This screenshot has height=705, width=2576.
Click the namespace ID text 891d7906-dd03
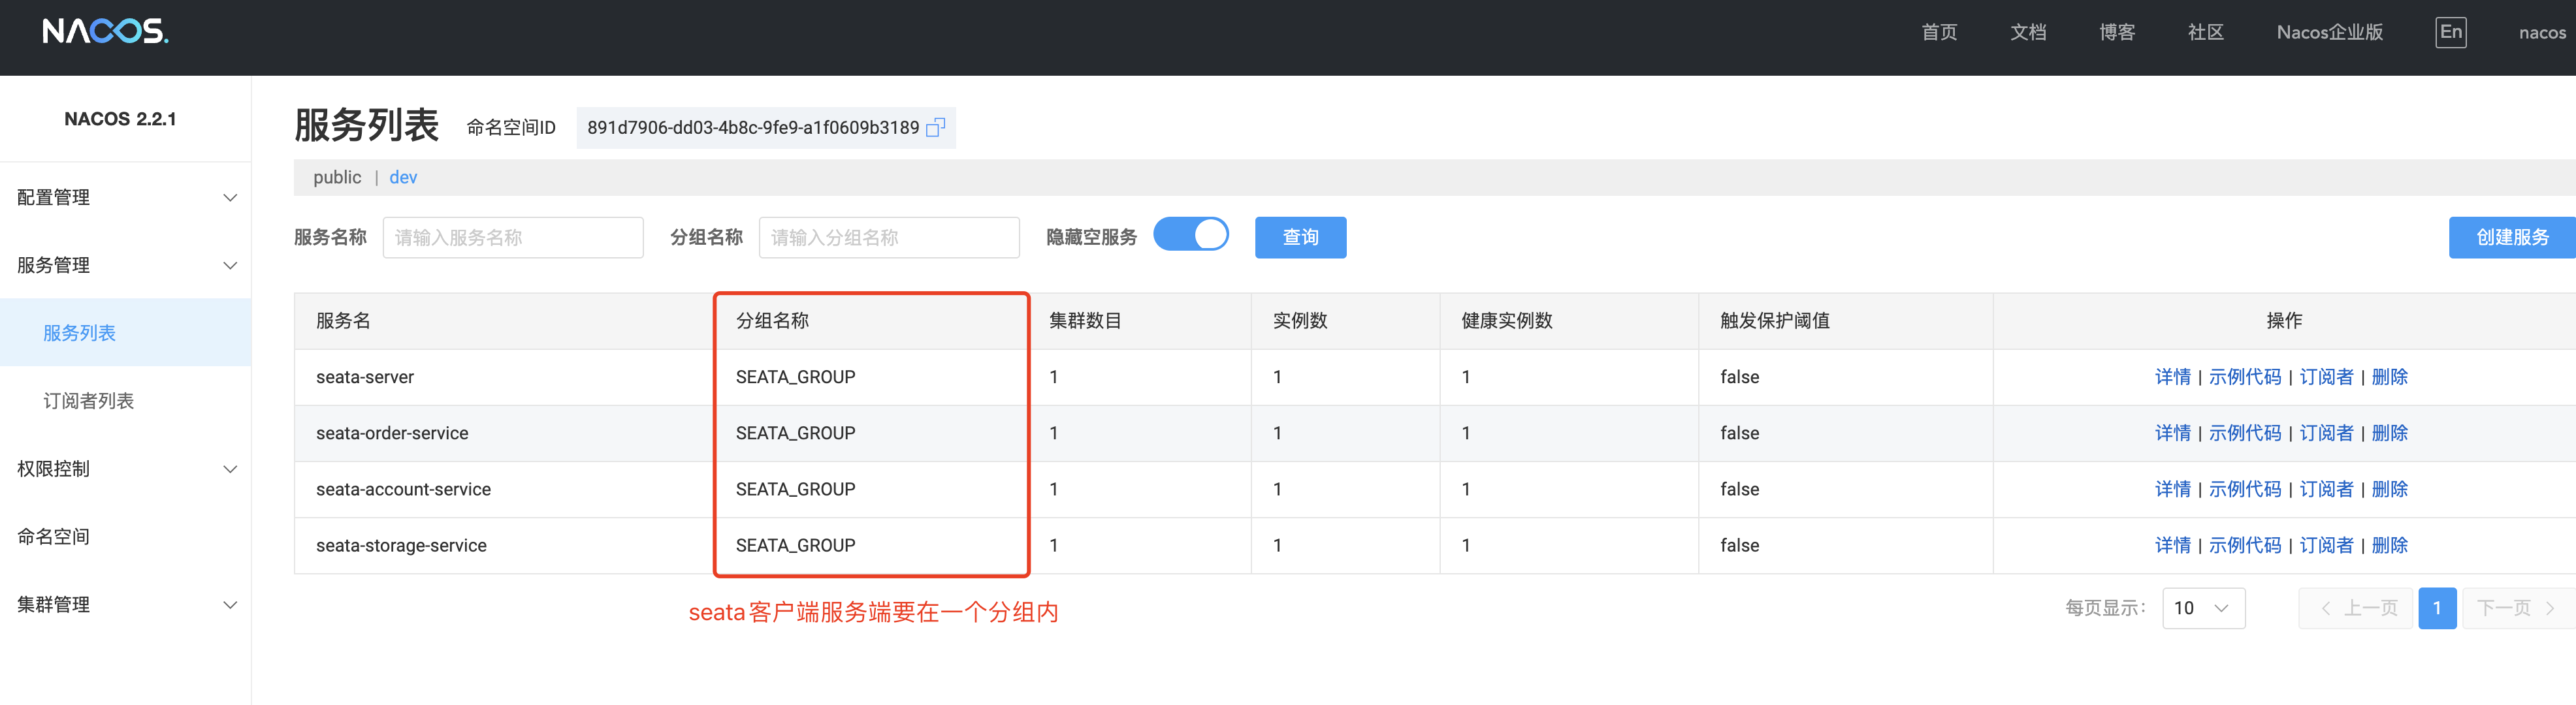(752, 128)
